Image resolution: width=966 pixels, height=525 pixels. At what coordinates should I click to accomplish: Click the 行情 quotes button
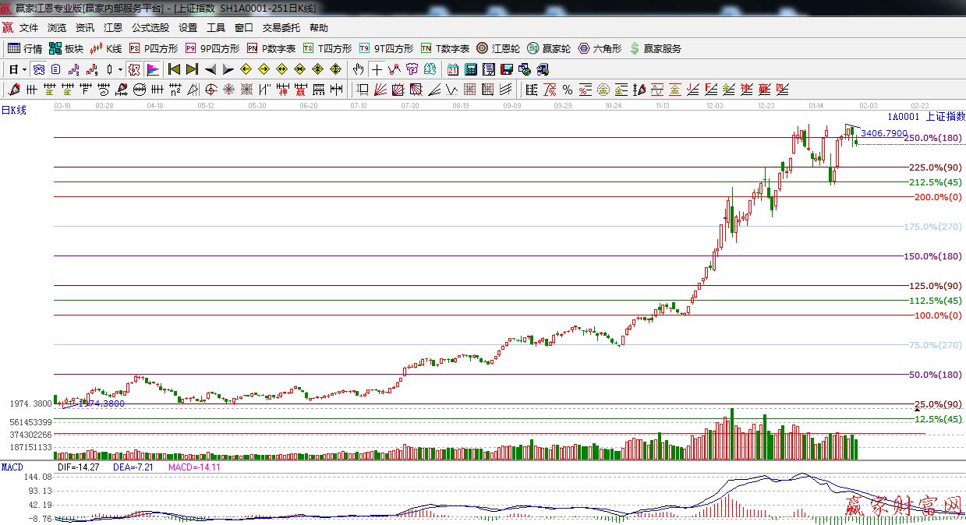25,48
